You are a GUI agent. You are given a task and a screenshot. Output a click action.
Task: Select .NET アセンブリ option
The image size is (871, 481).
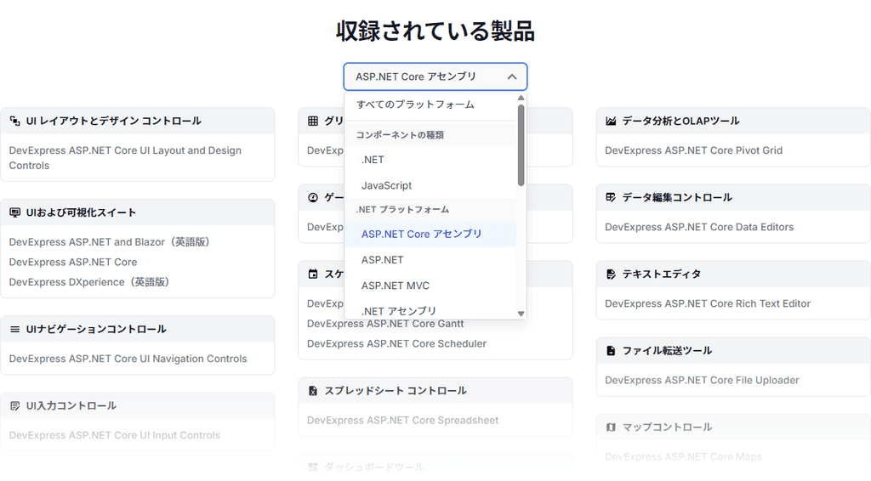point(430,311)
